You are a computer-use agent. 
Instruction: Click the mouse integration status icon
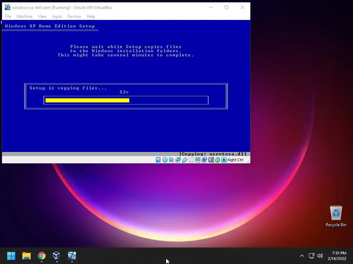217,159
